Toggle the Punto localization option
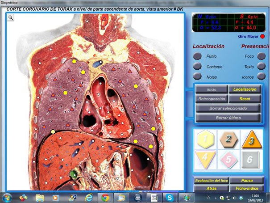Viewport: 270px width, 203px height. click(x=197, y=56)
